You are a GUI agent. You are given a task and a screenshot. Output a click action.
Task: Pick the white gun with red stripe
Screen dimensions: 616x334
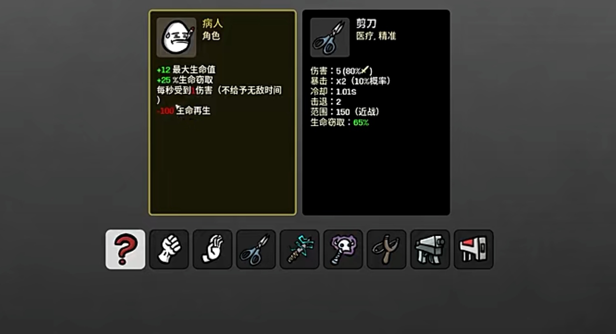474,249
